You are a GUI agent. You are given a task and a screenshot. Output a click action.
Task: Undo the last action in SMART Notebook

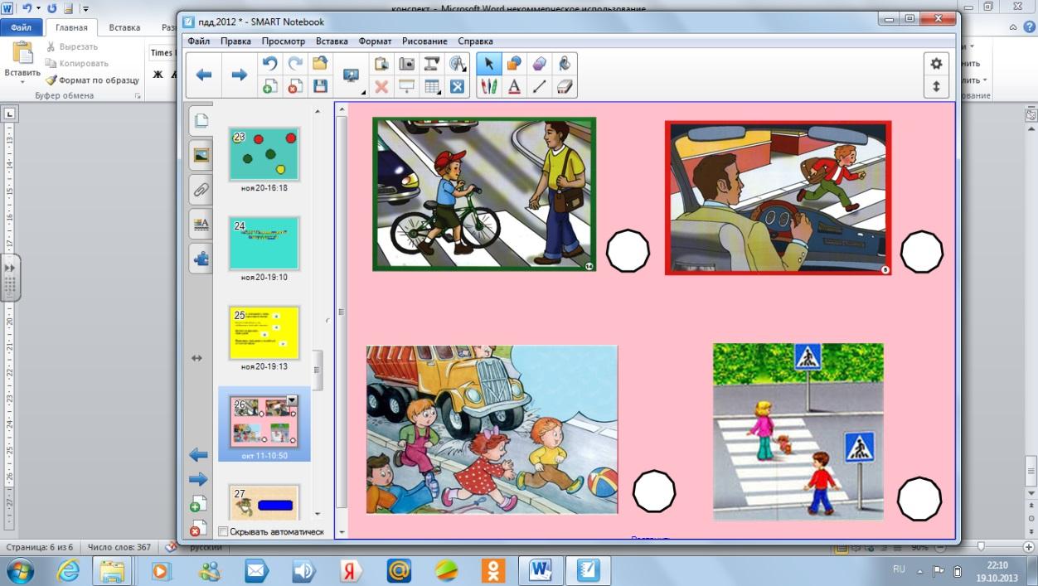point(269,64)
